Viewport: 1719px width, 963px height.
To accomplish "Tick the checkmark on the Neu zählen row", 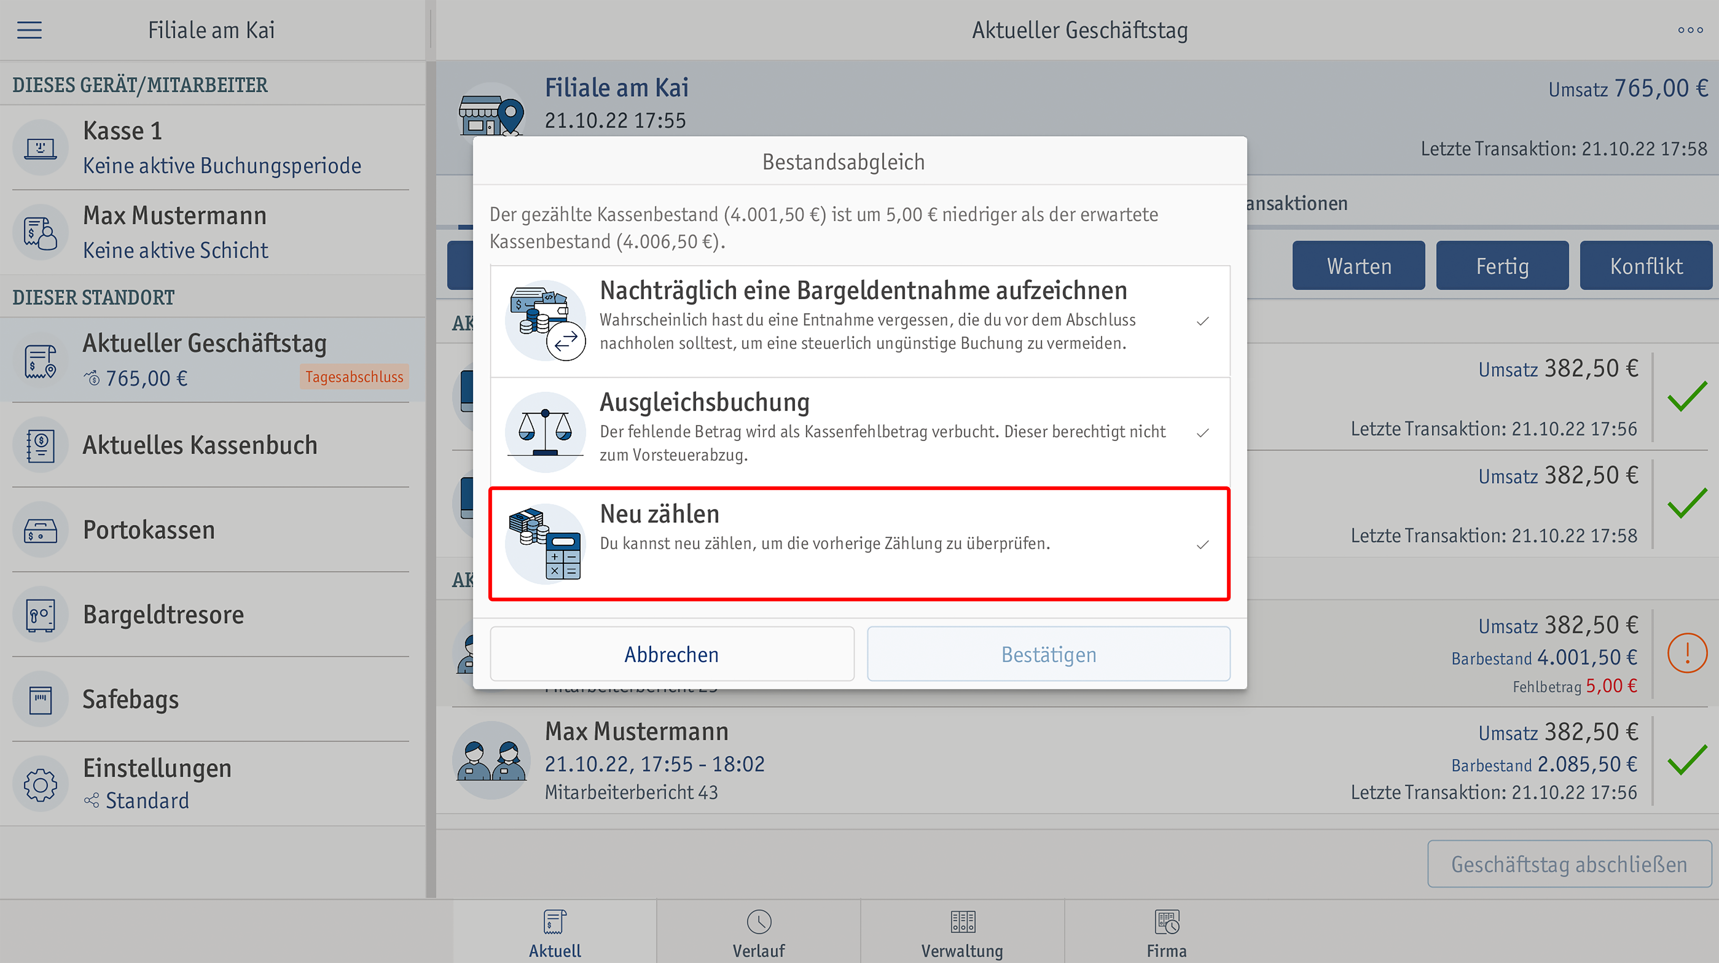I will coord(1203,545).
